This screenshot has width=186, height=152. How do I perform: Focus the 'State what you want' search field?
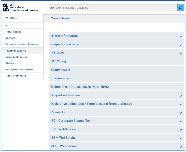(113, 8)
